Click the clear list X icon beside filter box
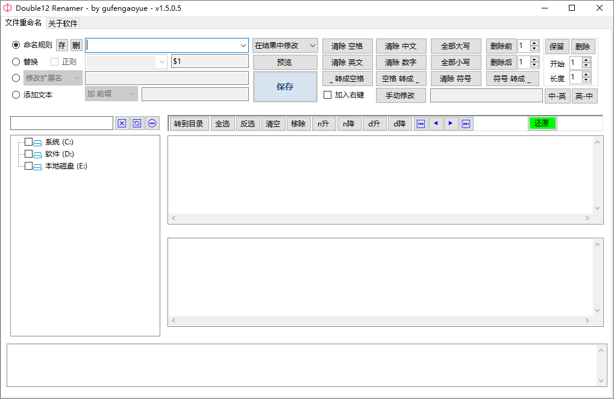 pos(122,123)
